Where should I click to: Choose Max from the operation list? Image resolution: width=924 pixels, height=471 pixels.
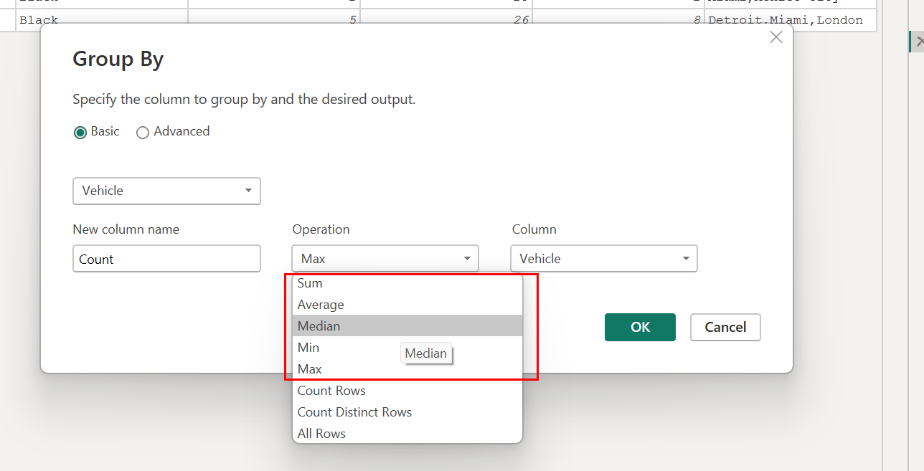coord(407,369)
